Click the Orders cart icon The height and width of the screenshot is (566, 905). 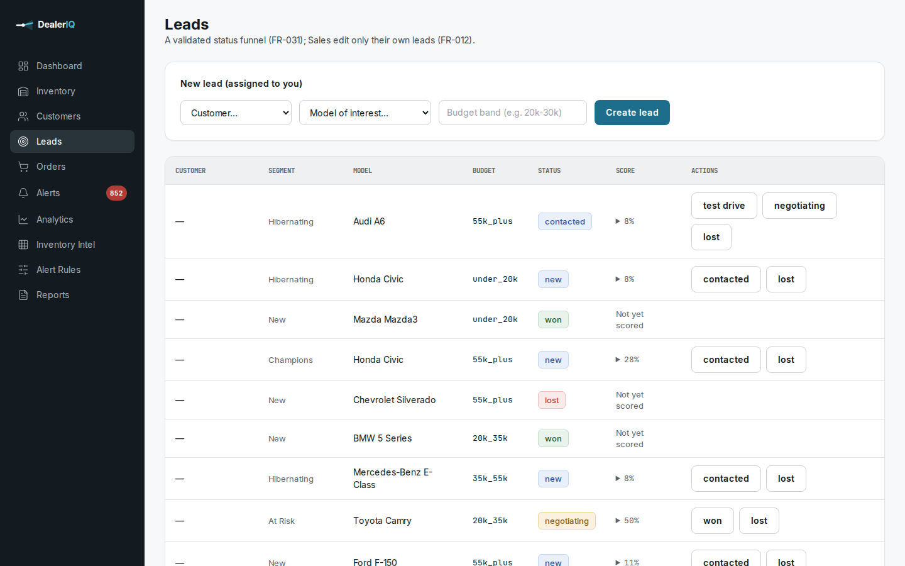(23, 167)
